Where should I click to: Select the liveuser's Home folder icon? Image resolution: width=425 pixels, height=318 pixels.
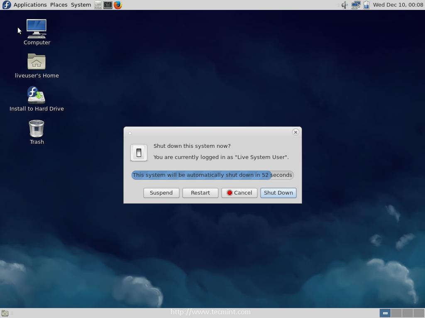(x=37, y=66)
